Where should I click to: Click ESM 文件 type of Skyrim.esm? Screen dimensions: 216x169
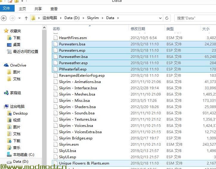coord(175,145)
